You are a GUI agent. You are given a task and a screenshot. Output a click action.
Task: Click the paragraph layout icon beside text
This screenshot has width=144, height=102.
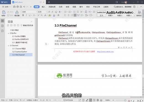[x=46, y=44]
